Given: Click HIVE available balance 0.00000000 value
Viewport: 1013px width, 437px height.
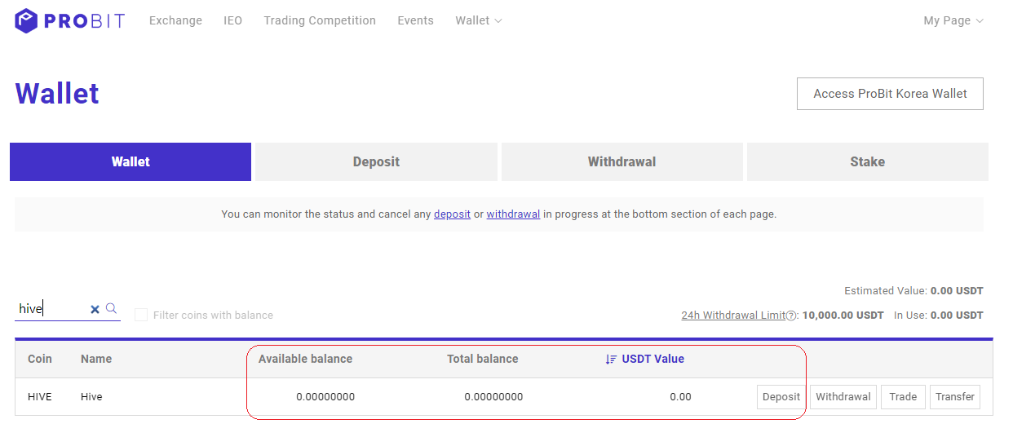Looking at the screenshot, I should point(325,397).
